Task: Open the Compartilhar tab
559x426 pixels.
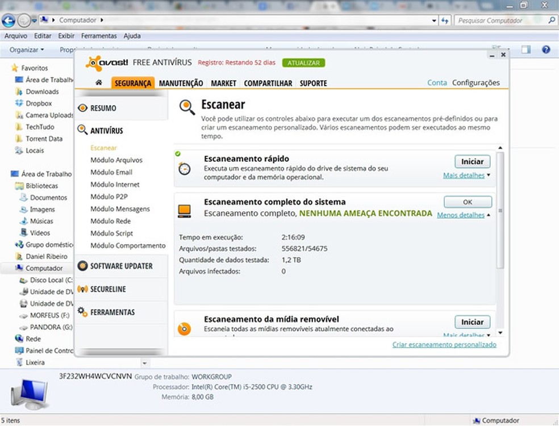Action: [x=268, y=83]
